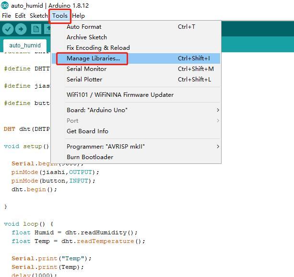294x277 pixels.
Task: Click the 'dht.begin();' code line
Action: [x=34, y=189]
